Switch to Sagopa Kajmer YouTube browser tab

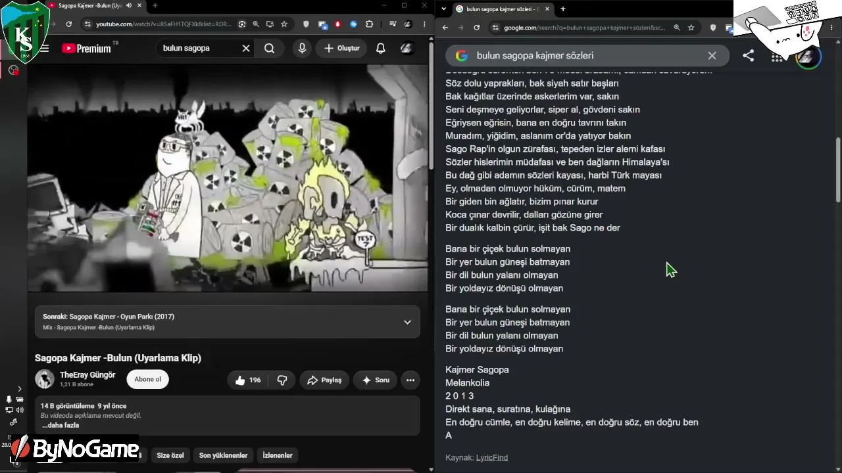(x=95, y=6)
